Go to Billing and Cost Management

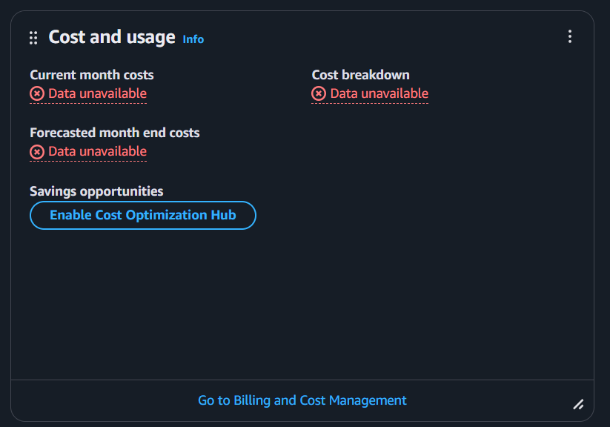pyautogui.click(x=302, y=400)
